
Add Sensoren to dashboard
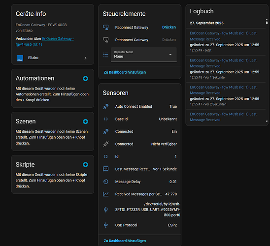point(125,241)
